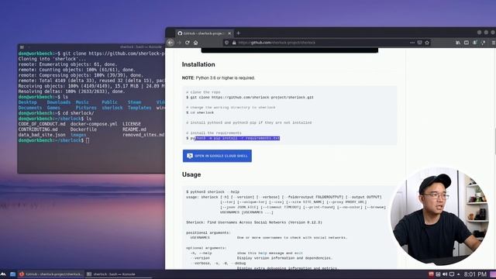Click the Python 3.6 or higher note
The image size is (496, 279).
tap(219, 77)
